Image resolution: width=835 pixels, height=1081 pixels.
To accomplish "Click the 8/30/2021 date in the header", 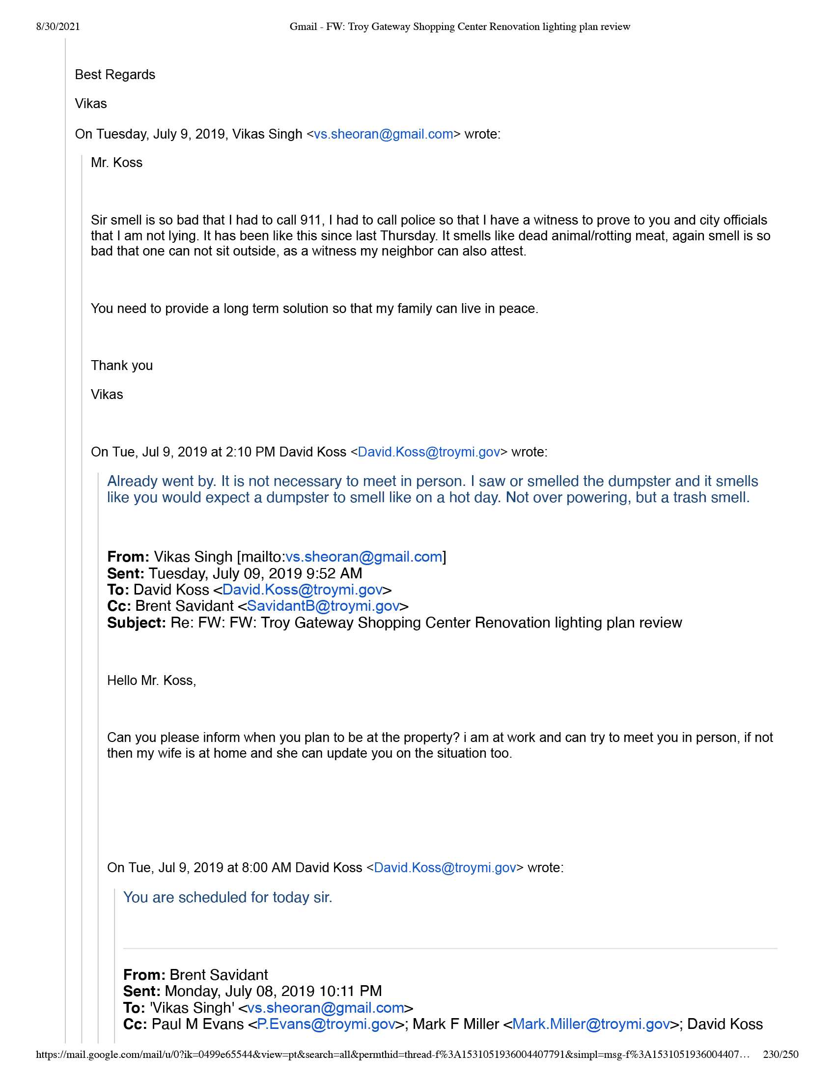I will 58,27.
